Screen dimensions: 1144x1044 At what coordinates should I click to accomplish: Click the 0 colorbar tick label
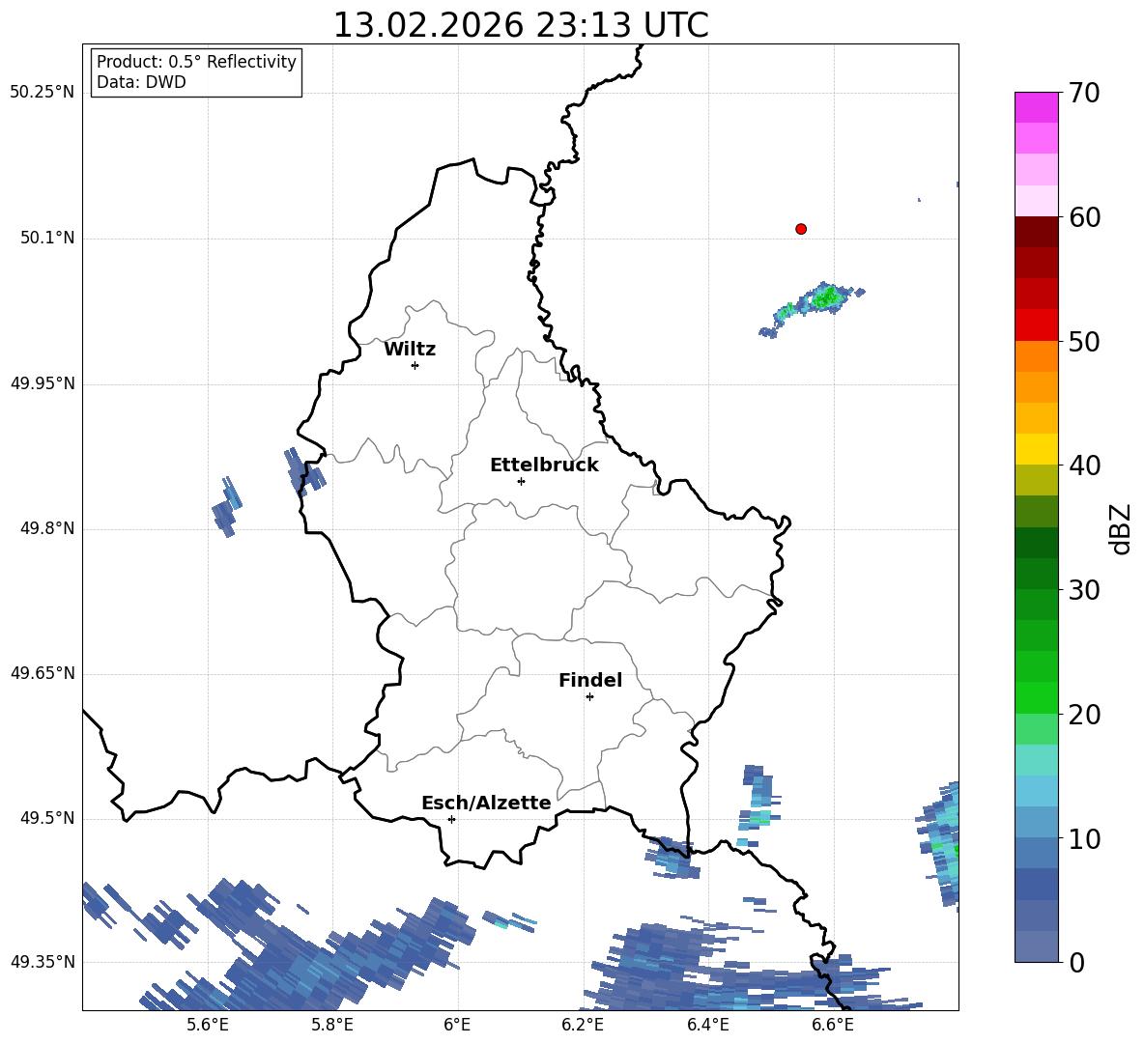[1076, 962]
